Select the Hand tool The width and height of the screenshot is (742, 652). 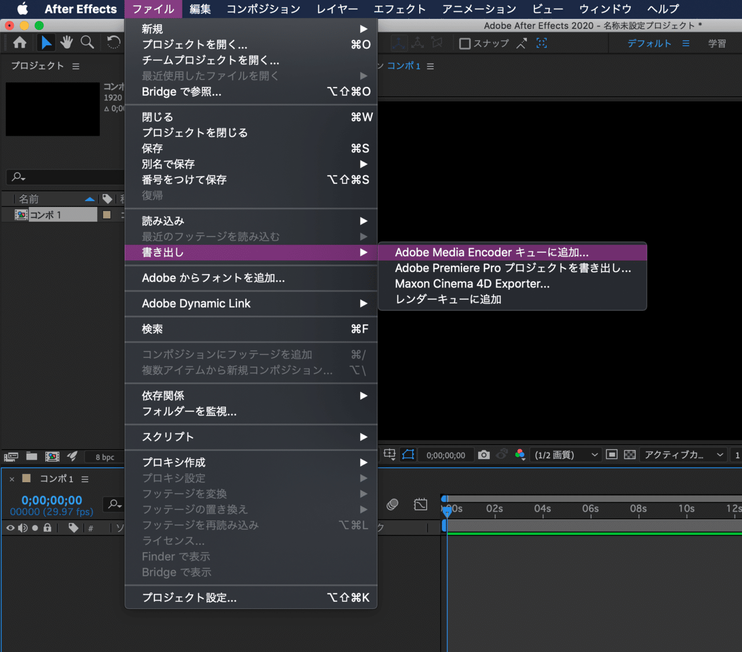(67, 42)
